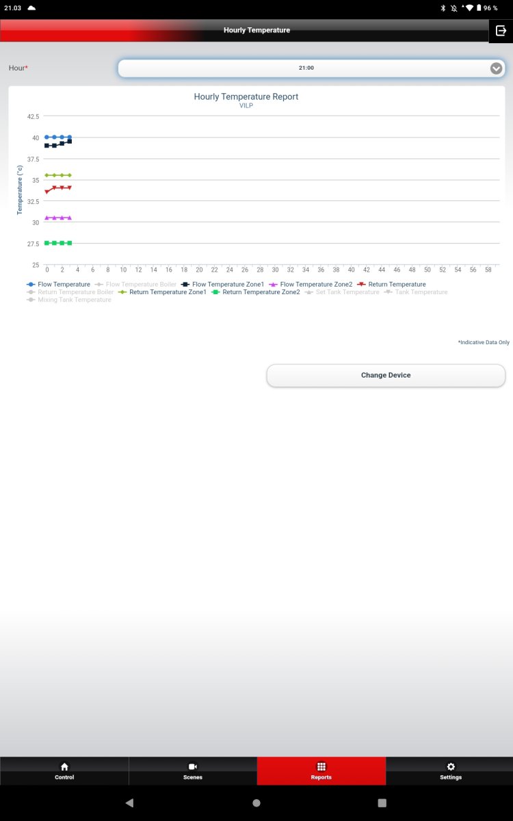Tap the Wi-Fi status icon
The height and width of the screenshot is (821, 513).
coord(469,8)
